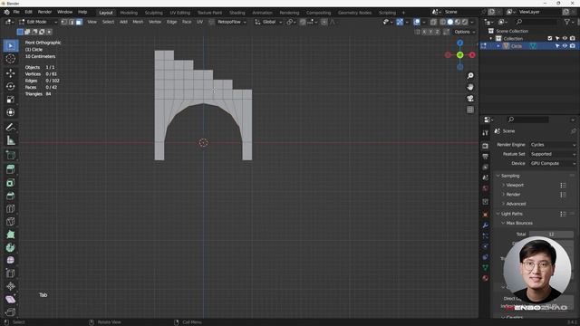Open the File menu
The height and width of the screenshot is (326, 580).
(16, 12)
